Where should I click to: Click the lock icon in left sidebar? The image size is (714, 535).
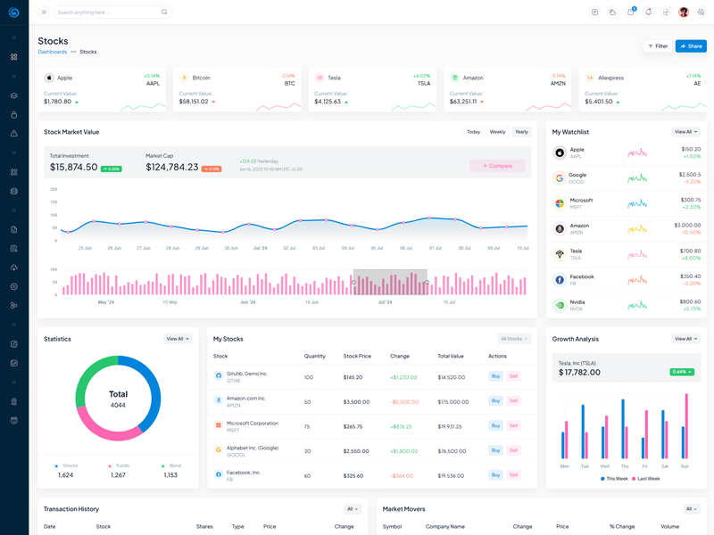14,114
